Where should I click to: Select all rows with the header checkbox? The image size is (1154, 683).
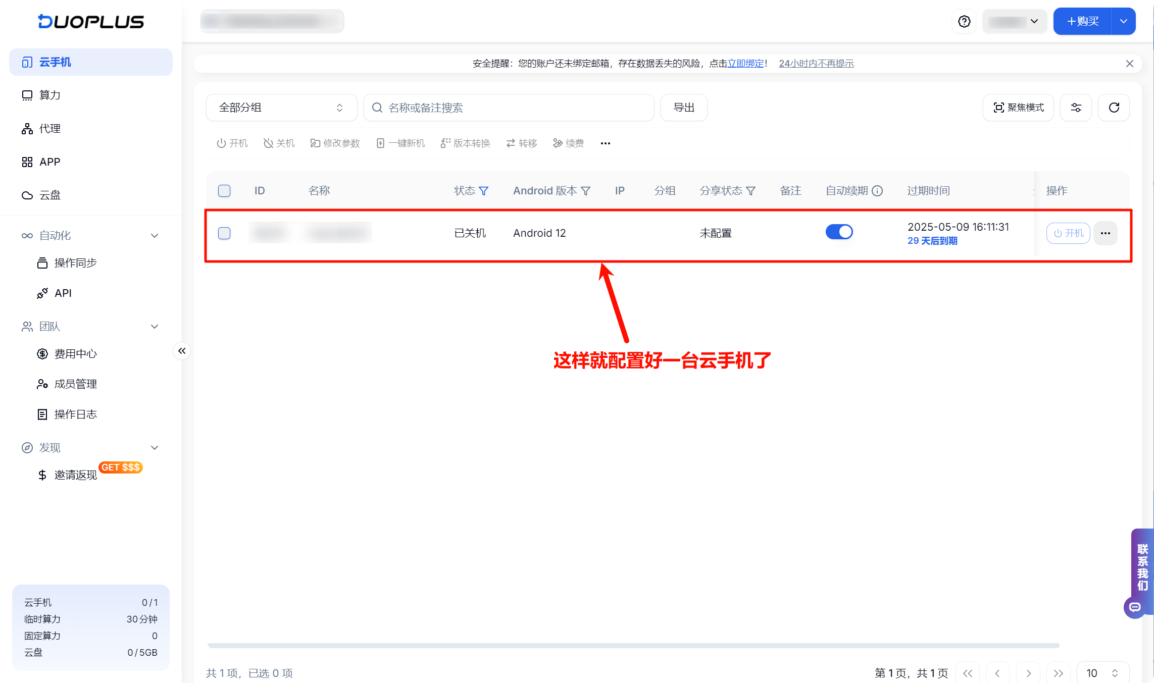[224, 191]
